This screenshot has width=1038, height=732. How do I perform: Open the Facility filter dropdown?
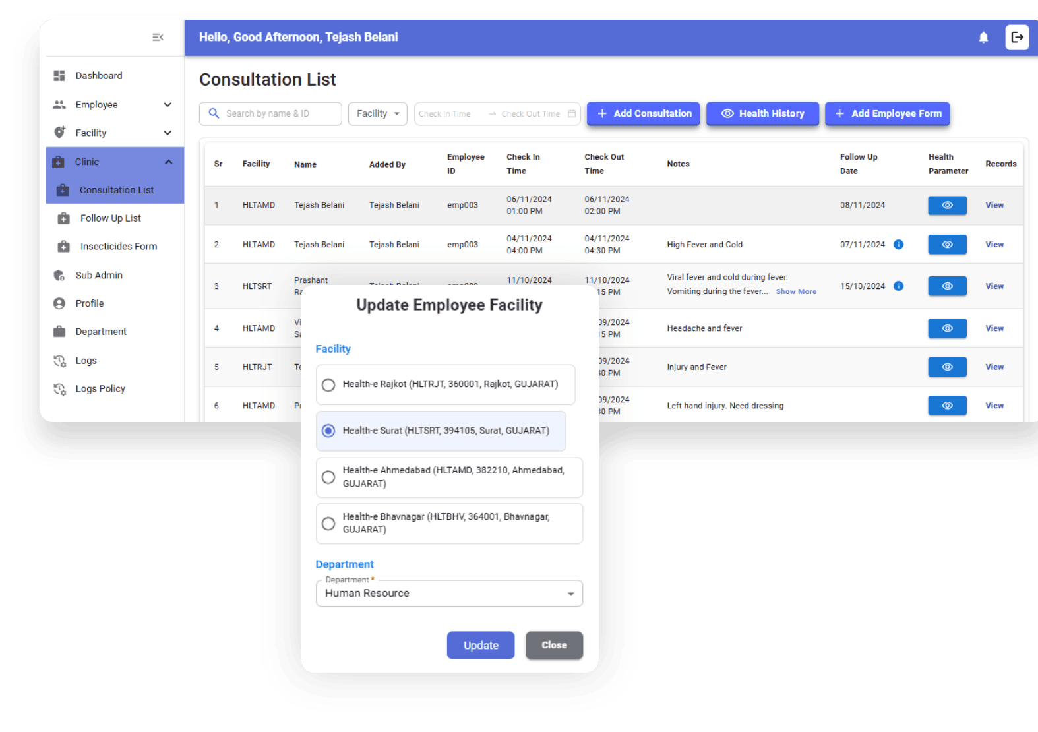coord(377,114)
